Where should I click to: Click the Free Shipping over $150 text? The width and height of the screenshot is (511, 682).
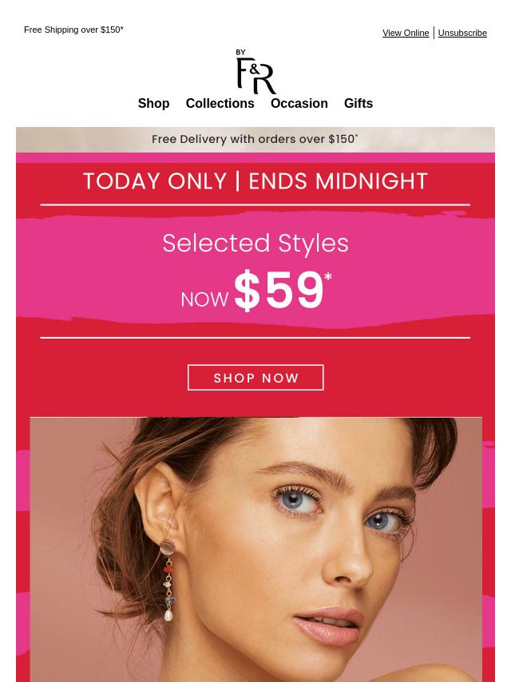pos(73,30)
